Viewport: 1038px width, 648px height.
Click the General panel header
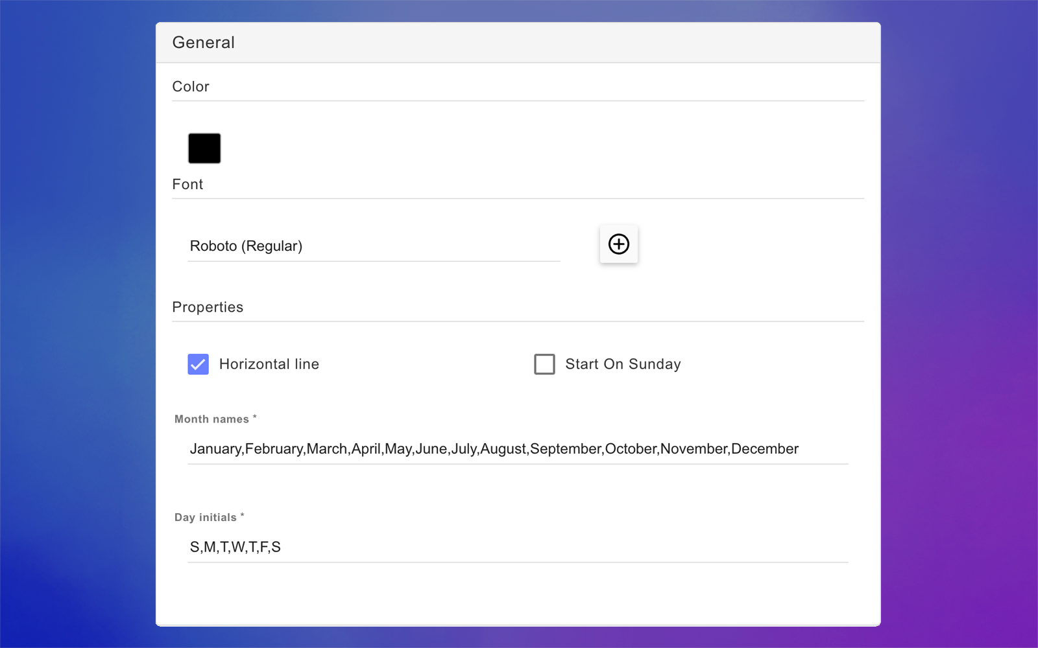coord(203,43)
